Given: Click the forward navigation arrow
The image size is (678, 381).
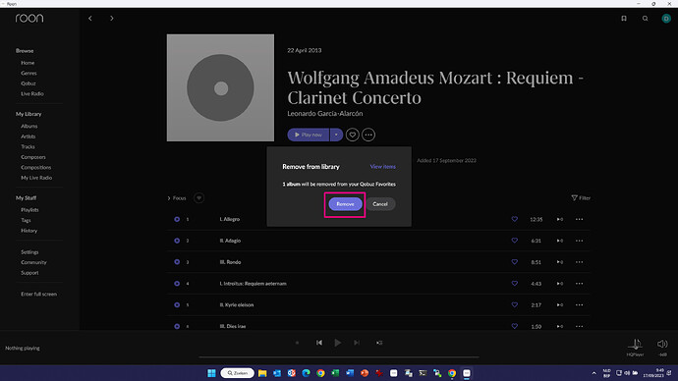Looking at the screenshot, I should pos(112,18).
